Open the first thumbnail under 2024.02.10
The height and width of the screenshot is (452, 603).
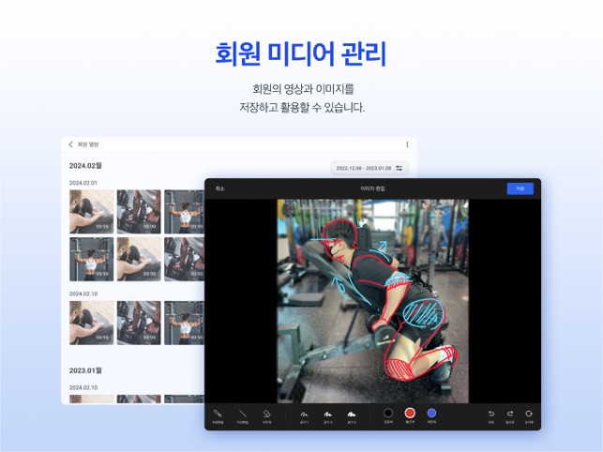pos(92,323)
